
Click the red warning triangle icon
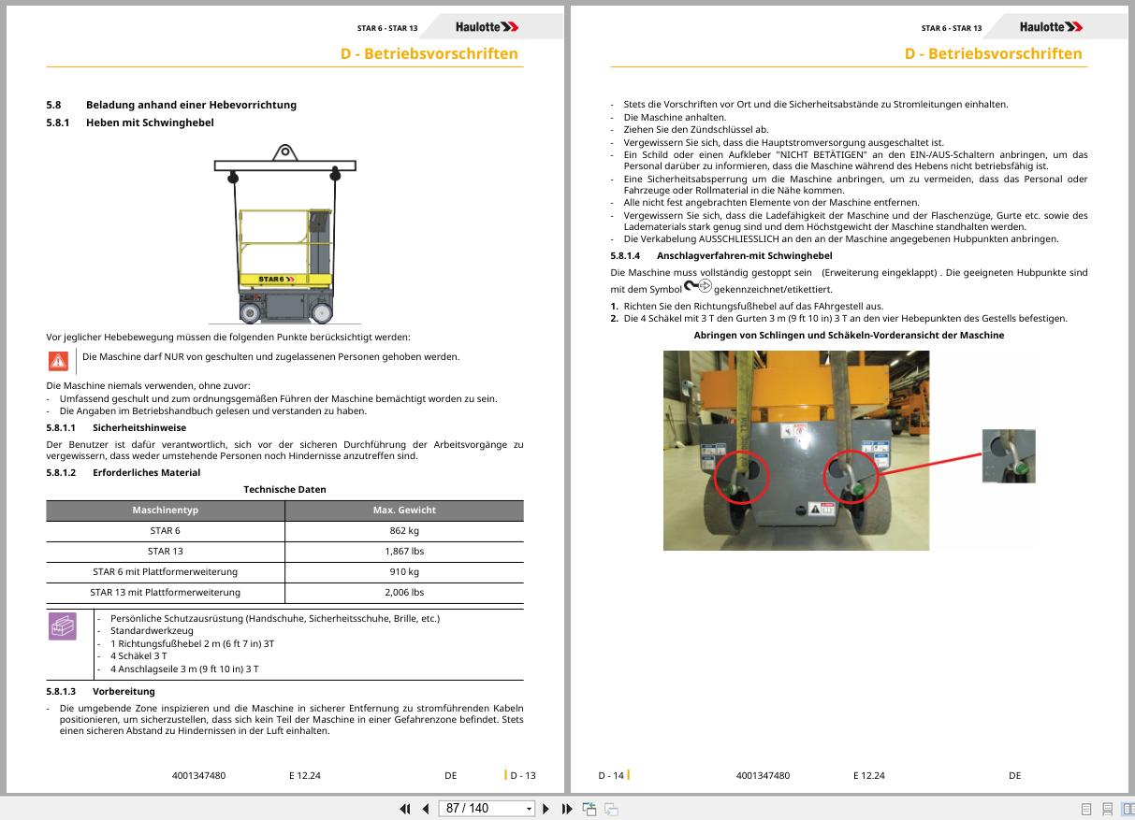pos(58,360)
